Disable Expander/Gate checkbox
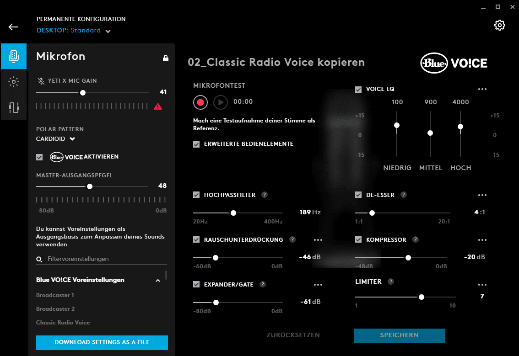 tap(196, 284)
